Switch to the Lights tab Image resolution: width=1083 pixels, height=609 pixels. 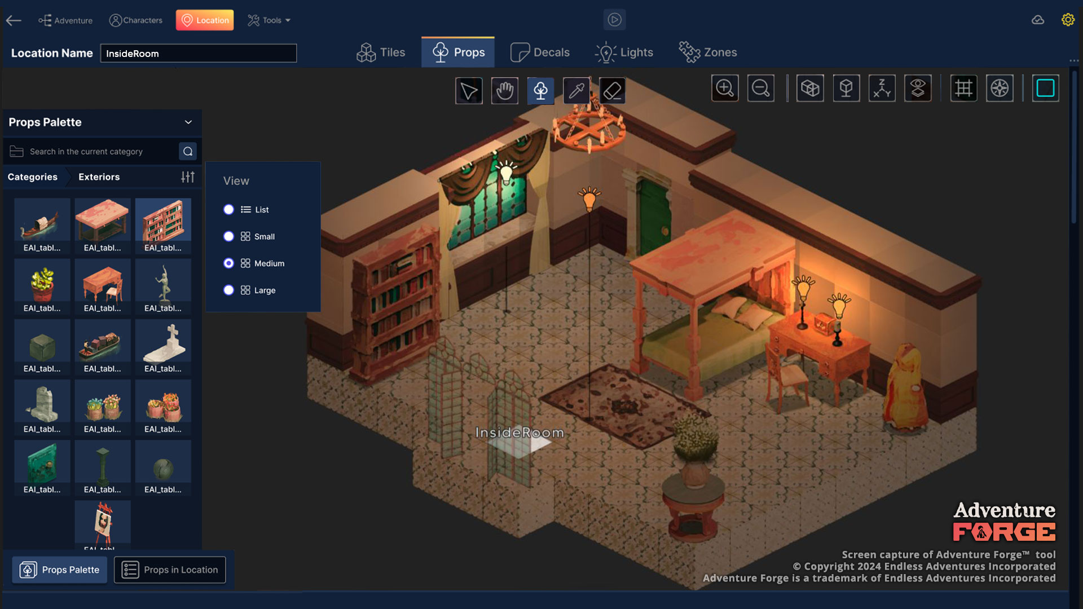point(624,52)
